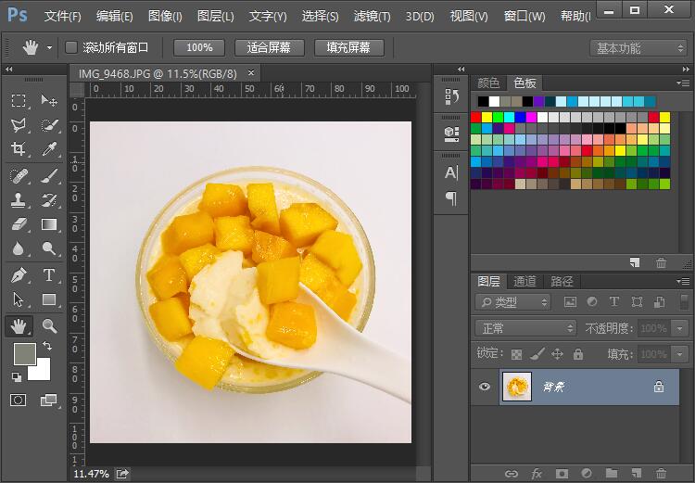Choose the Eraser tool

pyautogui.click(x=19, y=224)
